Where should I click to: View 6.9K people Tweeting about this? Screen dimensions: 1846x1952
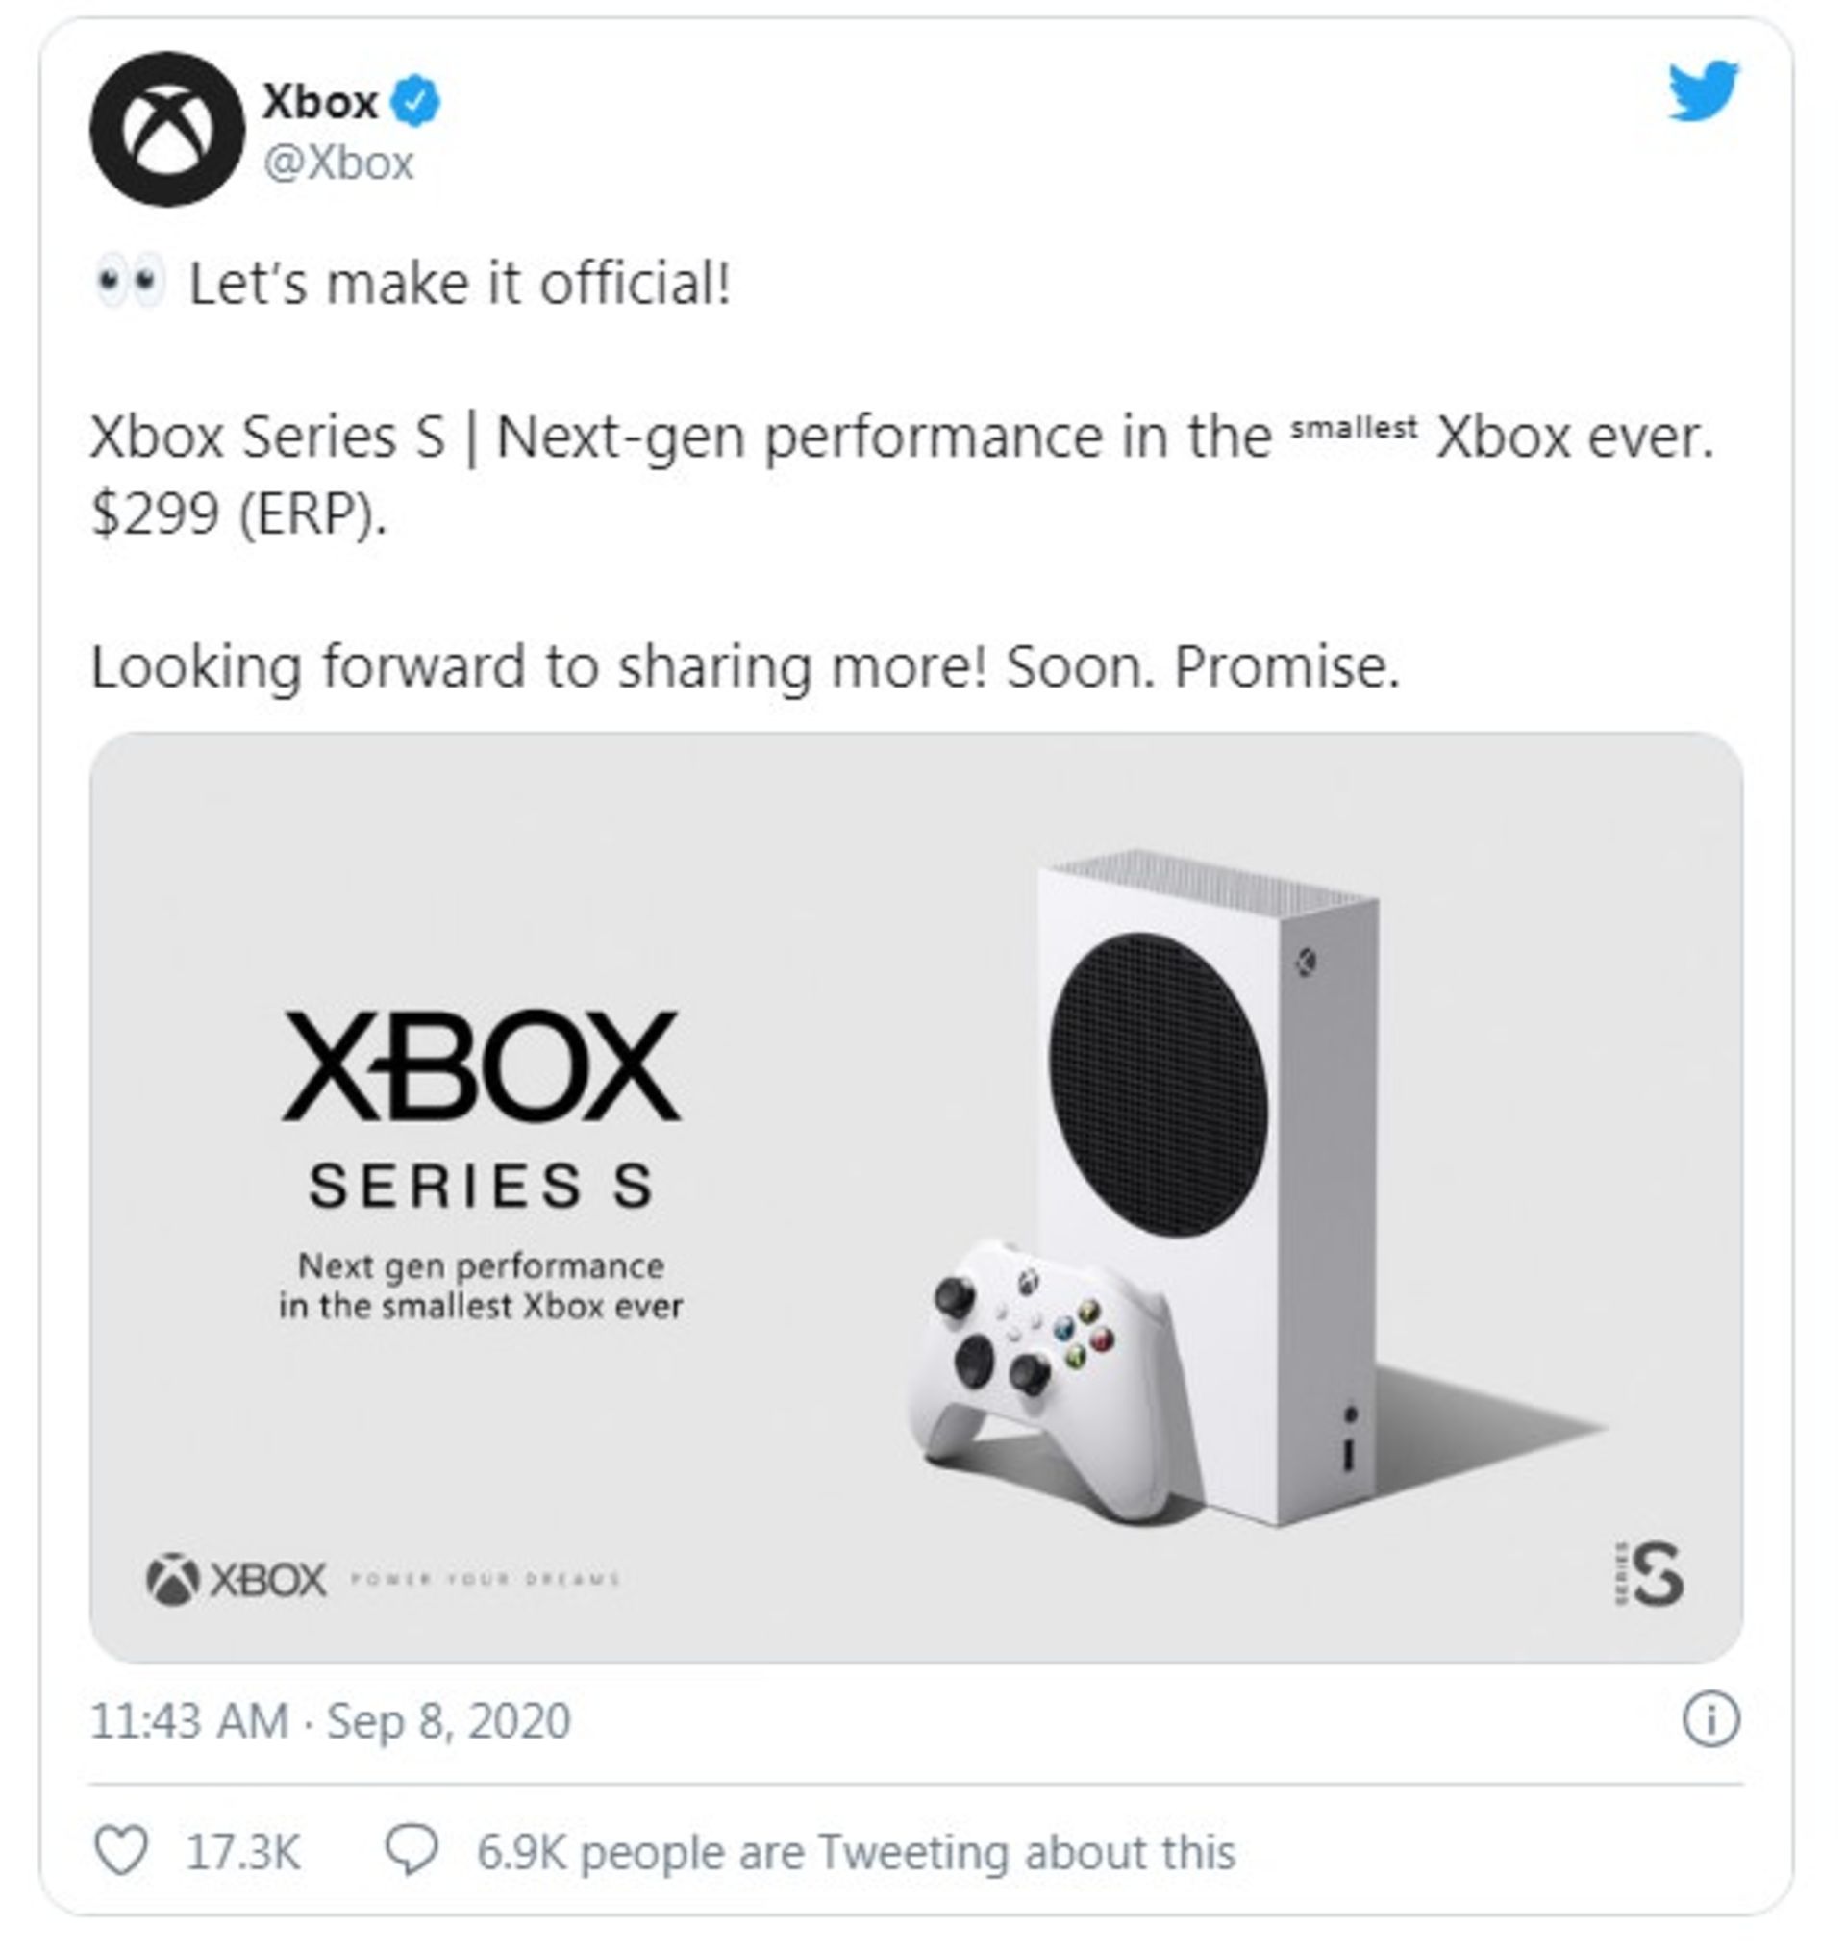[x=856, y=1852]
